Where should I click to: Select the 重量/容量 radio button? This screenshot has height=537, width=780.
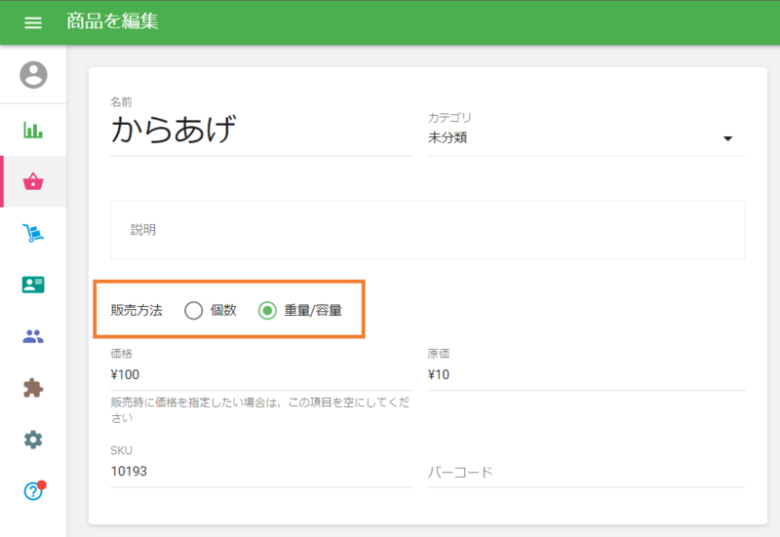[x=267, y=311]
